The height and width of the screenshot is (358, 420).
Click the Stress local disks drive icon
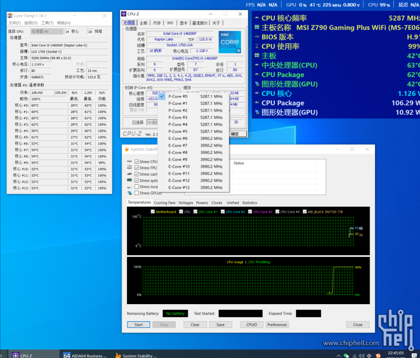(x=129, y=187)
